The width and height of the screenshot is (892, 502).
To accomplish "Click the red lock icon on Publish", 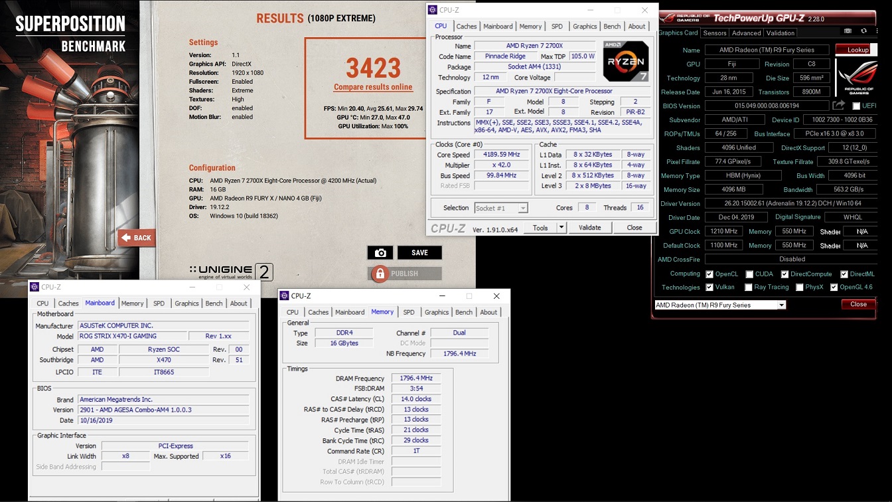I will (380, 273).
